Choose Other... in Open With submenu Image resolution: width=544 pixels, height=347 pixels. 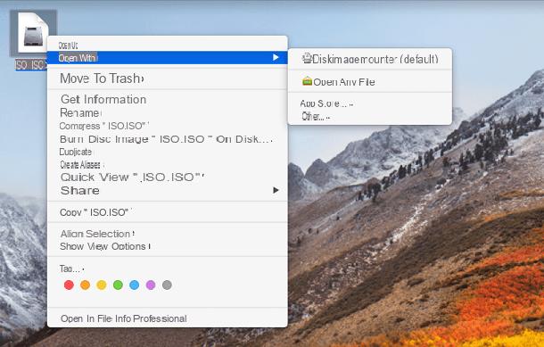pos(370,116)
